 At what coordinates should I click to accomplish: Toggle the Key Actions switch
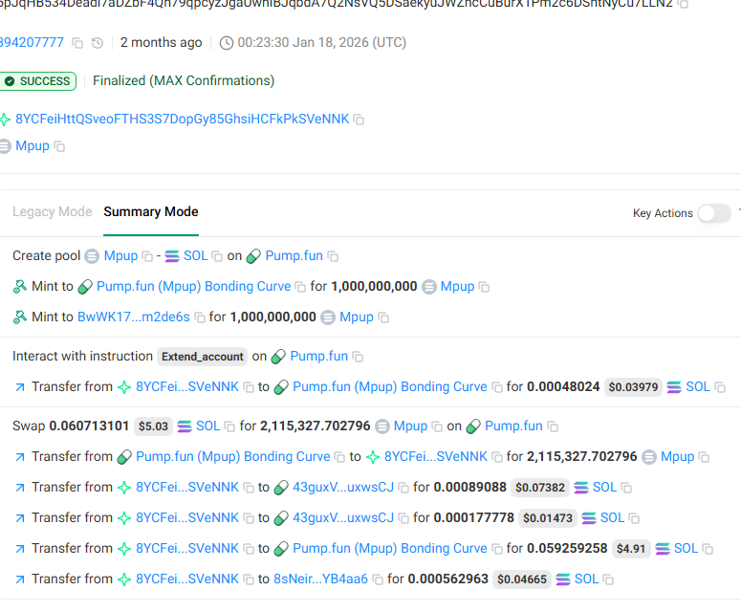click(x=714, y=213)
